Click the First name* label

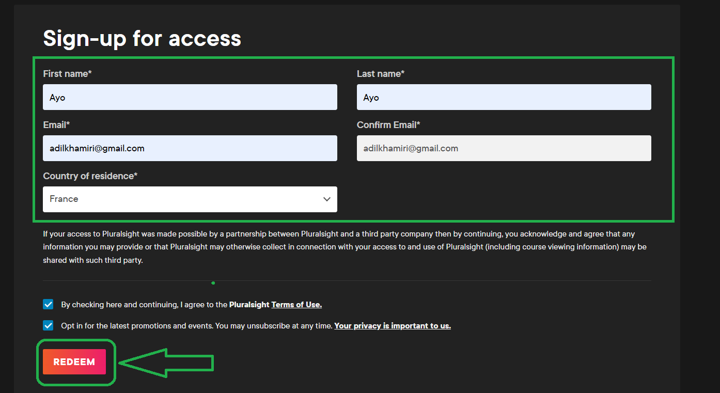point(67,74)
